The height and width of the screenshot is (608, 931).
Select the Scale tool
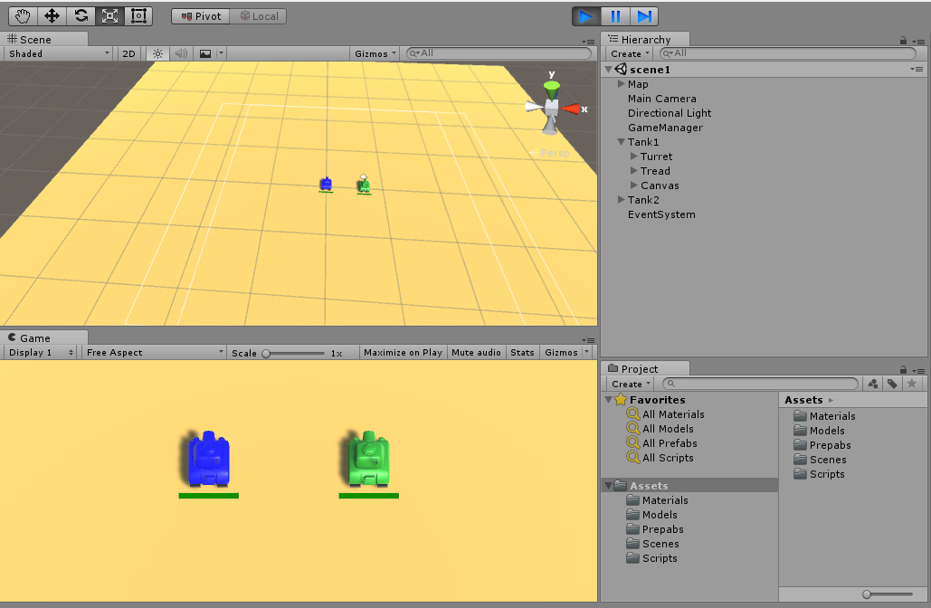click(x=109, y=15)
